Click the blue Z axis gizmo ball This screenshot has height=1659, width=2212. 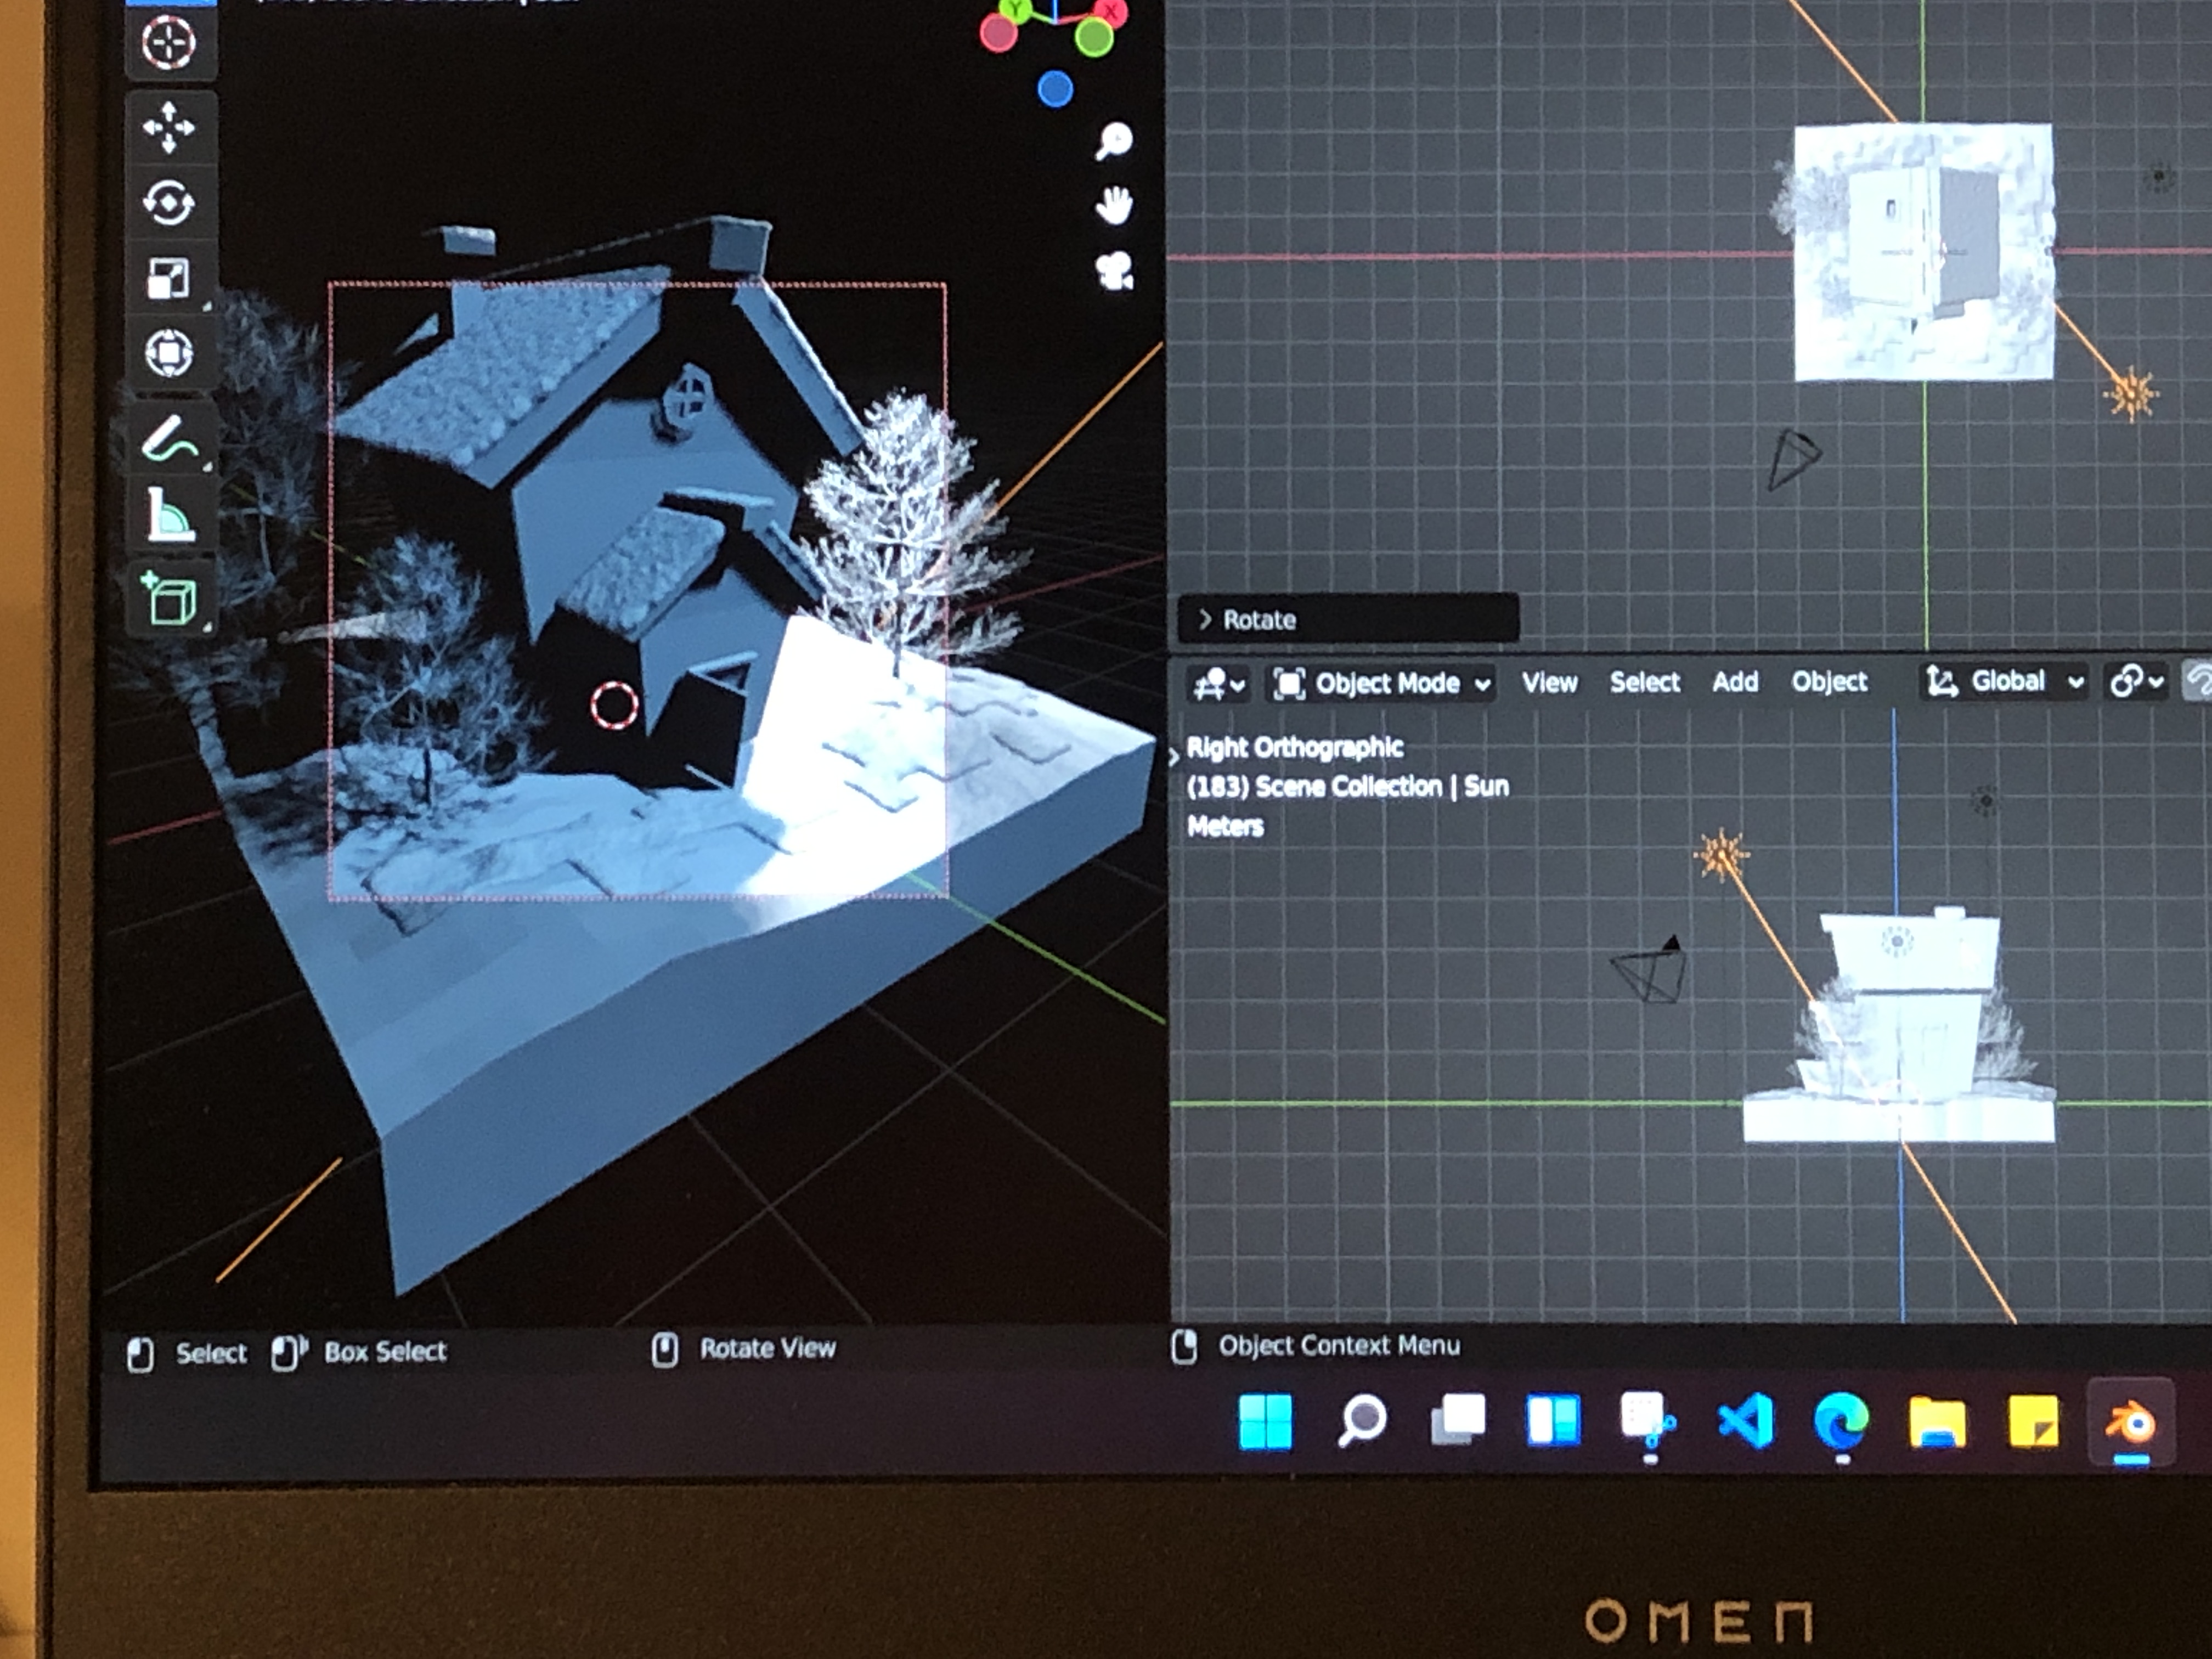click(x=1055, y=89)
